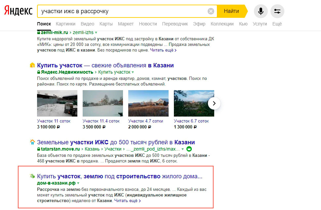Open the Переводчик tab
Viewport: 321px width, 210px height.
click(175, 24)
